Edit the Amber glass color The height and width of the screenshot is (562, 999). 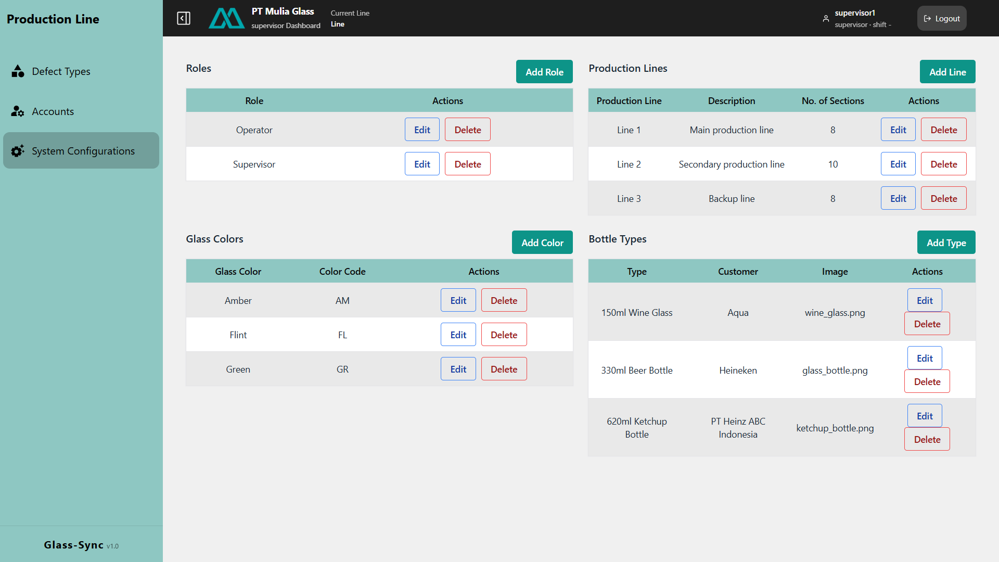click(458, 300)
